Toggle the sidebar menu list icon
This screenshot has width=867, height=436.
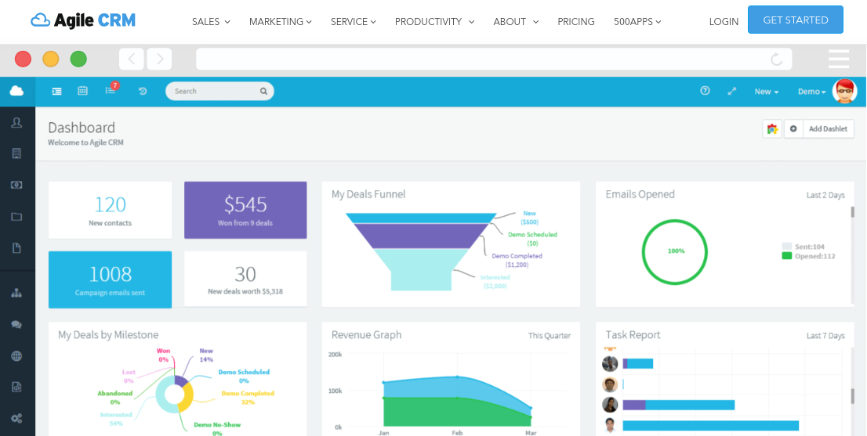tap(56, 91)
